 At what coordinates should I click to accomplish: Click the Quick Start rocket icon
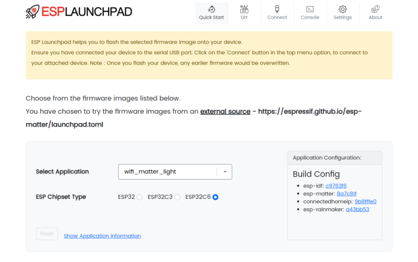(211, 9)
